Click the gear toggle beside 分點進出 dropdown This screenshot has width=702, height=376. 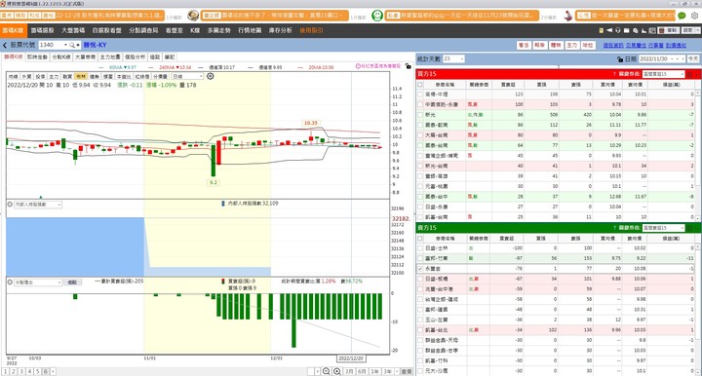(x=10, y=282)
